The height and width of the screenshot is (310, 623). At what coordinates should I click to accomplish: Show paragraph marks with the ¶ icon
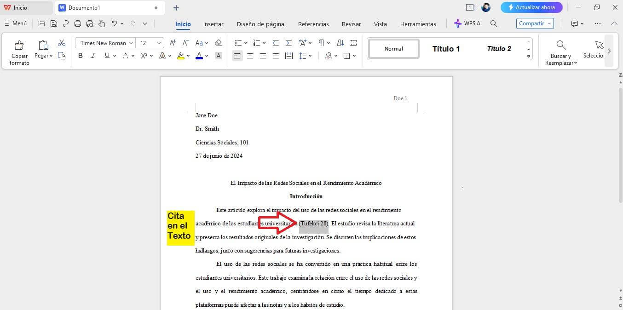pos(321,42)
